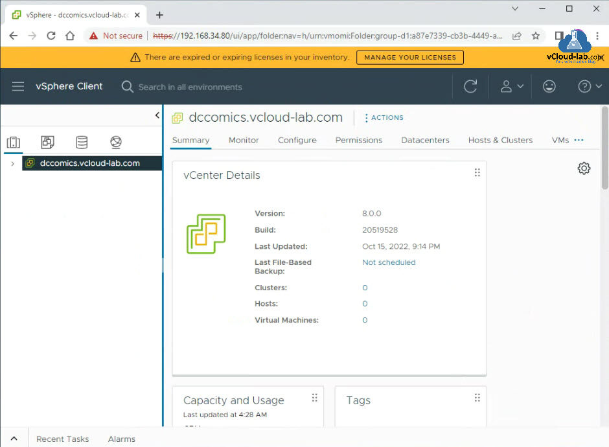Select the Networking inventory icon
Screen dimensions: 609x447
click(116, 143)
